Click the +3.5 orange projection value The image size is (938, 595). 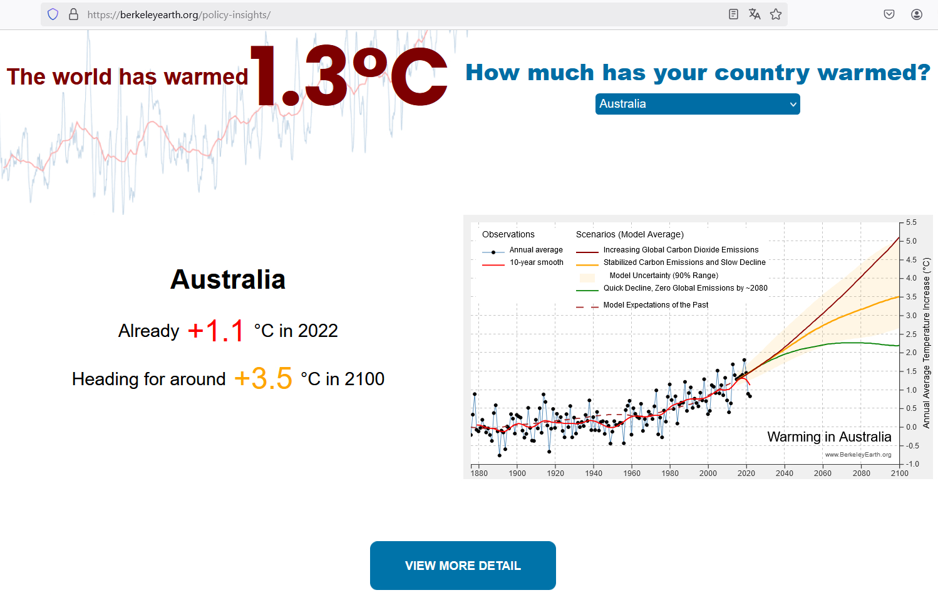click(263, 379)
